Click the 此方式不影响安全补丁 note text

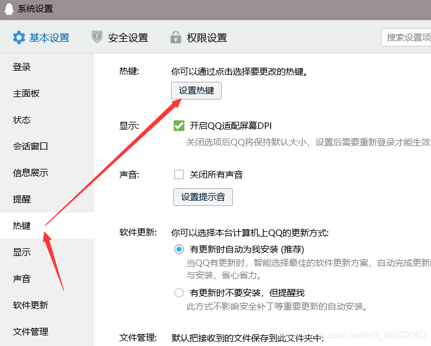pos(277,307)
